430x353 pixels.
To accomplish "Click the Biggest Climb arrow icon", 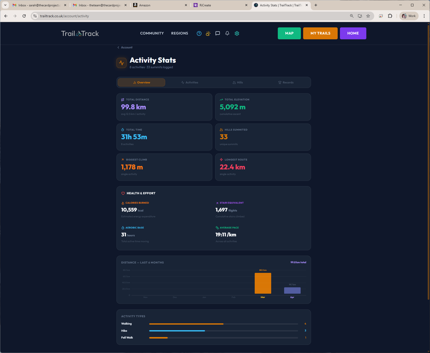I will (123, 160).
